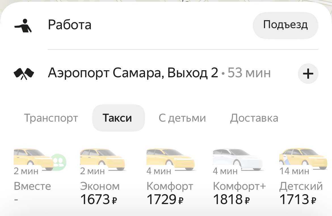Viewport: 332px width, 216px height.
Task: Edit the pickup address Работа
Action: click(x=70, y=25)
